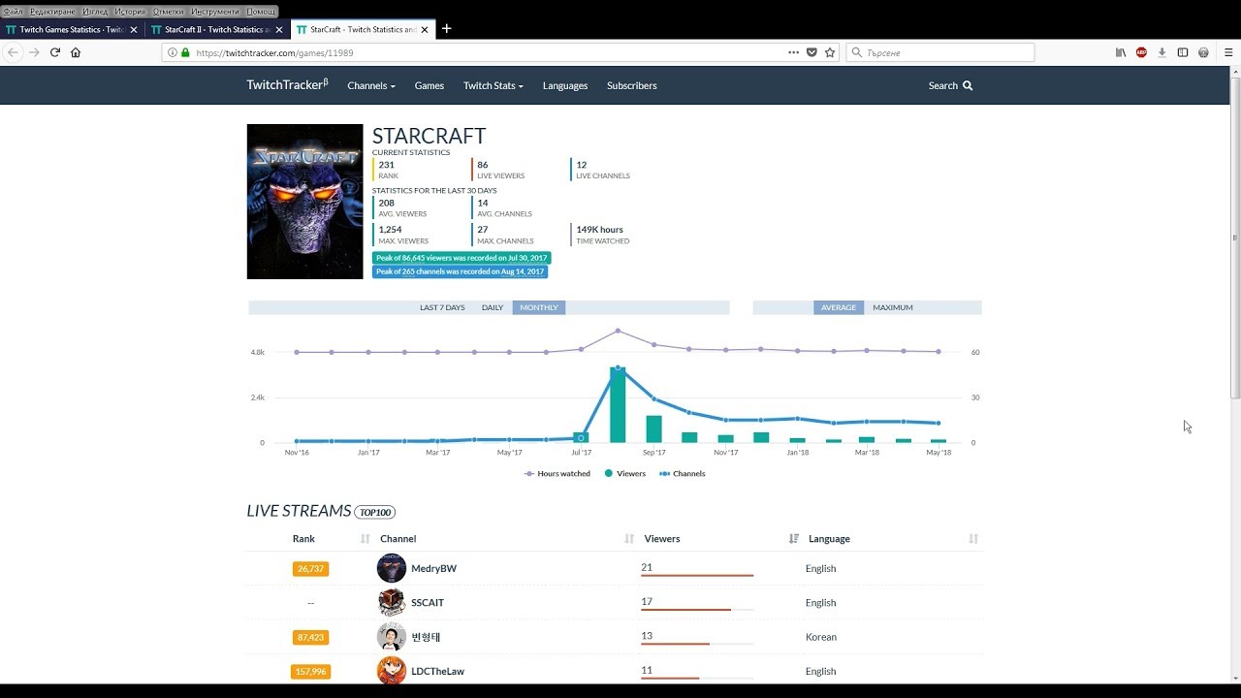Click the browser search box
The height and width of the screenshot is (698, 1241).
940,52
